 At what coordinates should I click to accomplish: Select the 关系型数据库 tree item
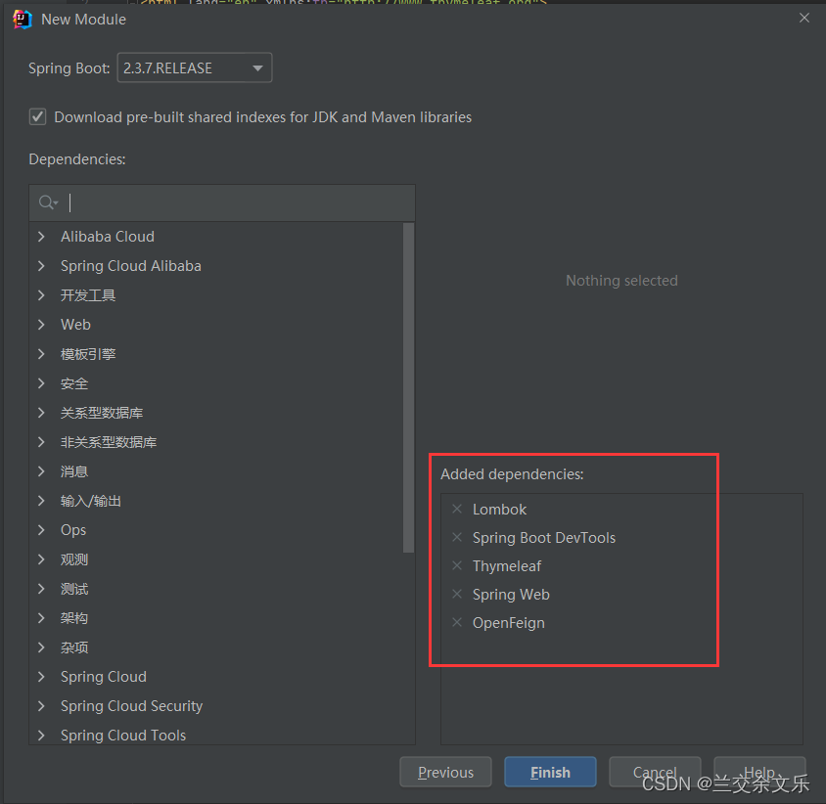tap(102, 413)
